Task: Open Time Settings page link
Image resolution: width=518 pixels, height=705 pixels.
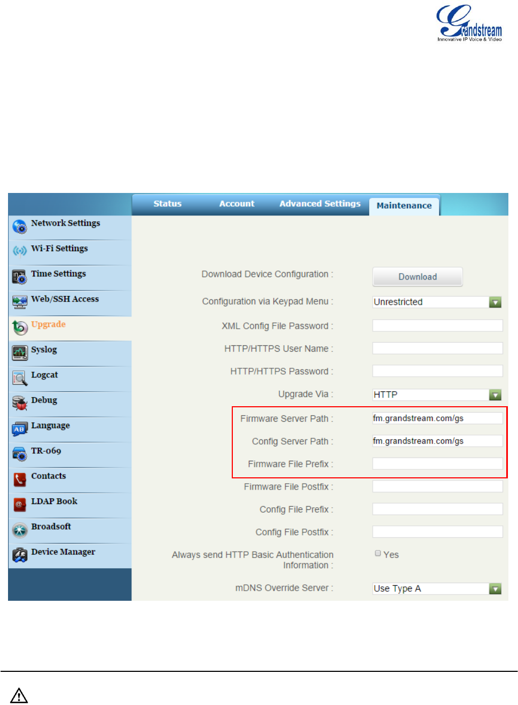Action: click(x=58, y=274)
